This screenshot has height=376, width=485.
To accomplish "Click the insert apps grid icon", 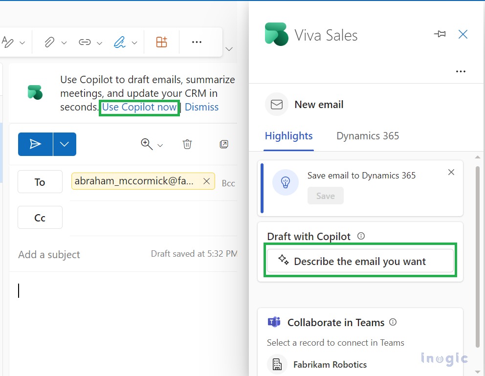I will click(x=161, y=42).
